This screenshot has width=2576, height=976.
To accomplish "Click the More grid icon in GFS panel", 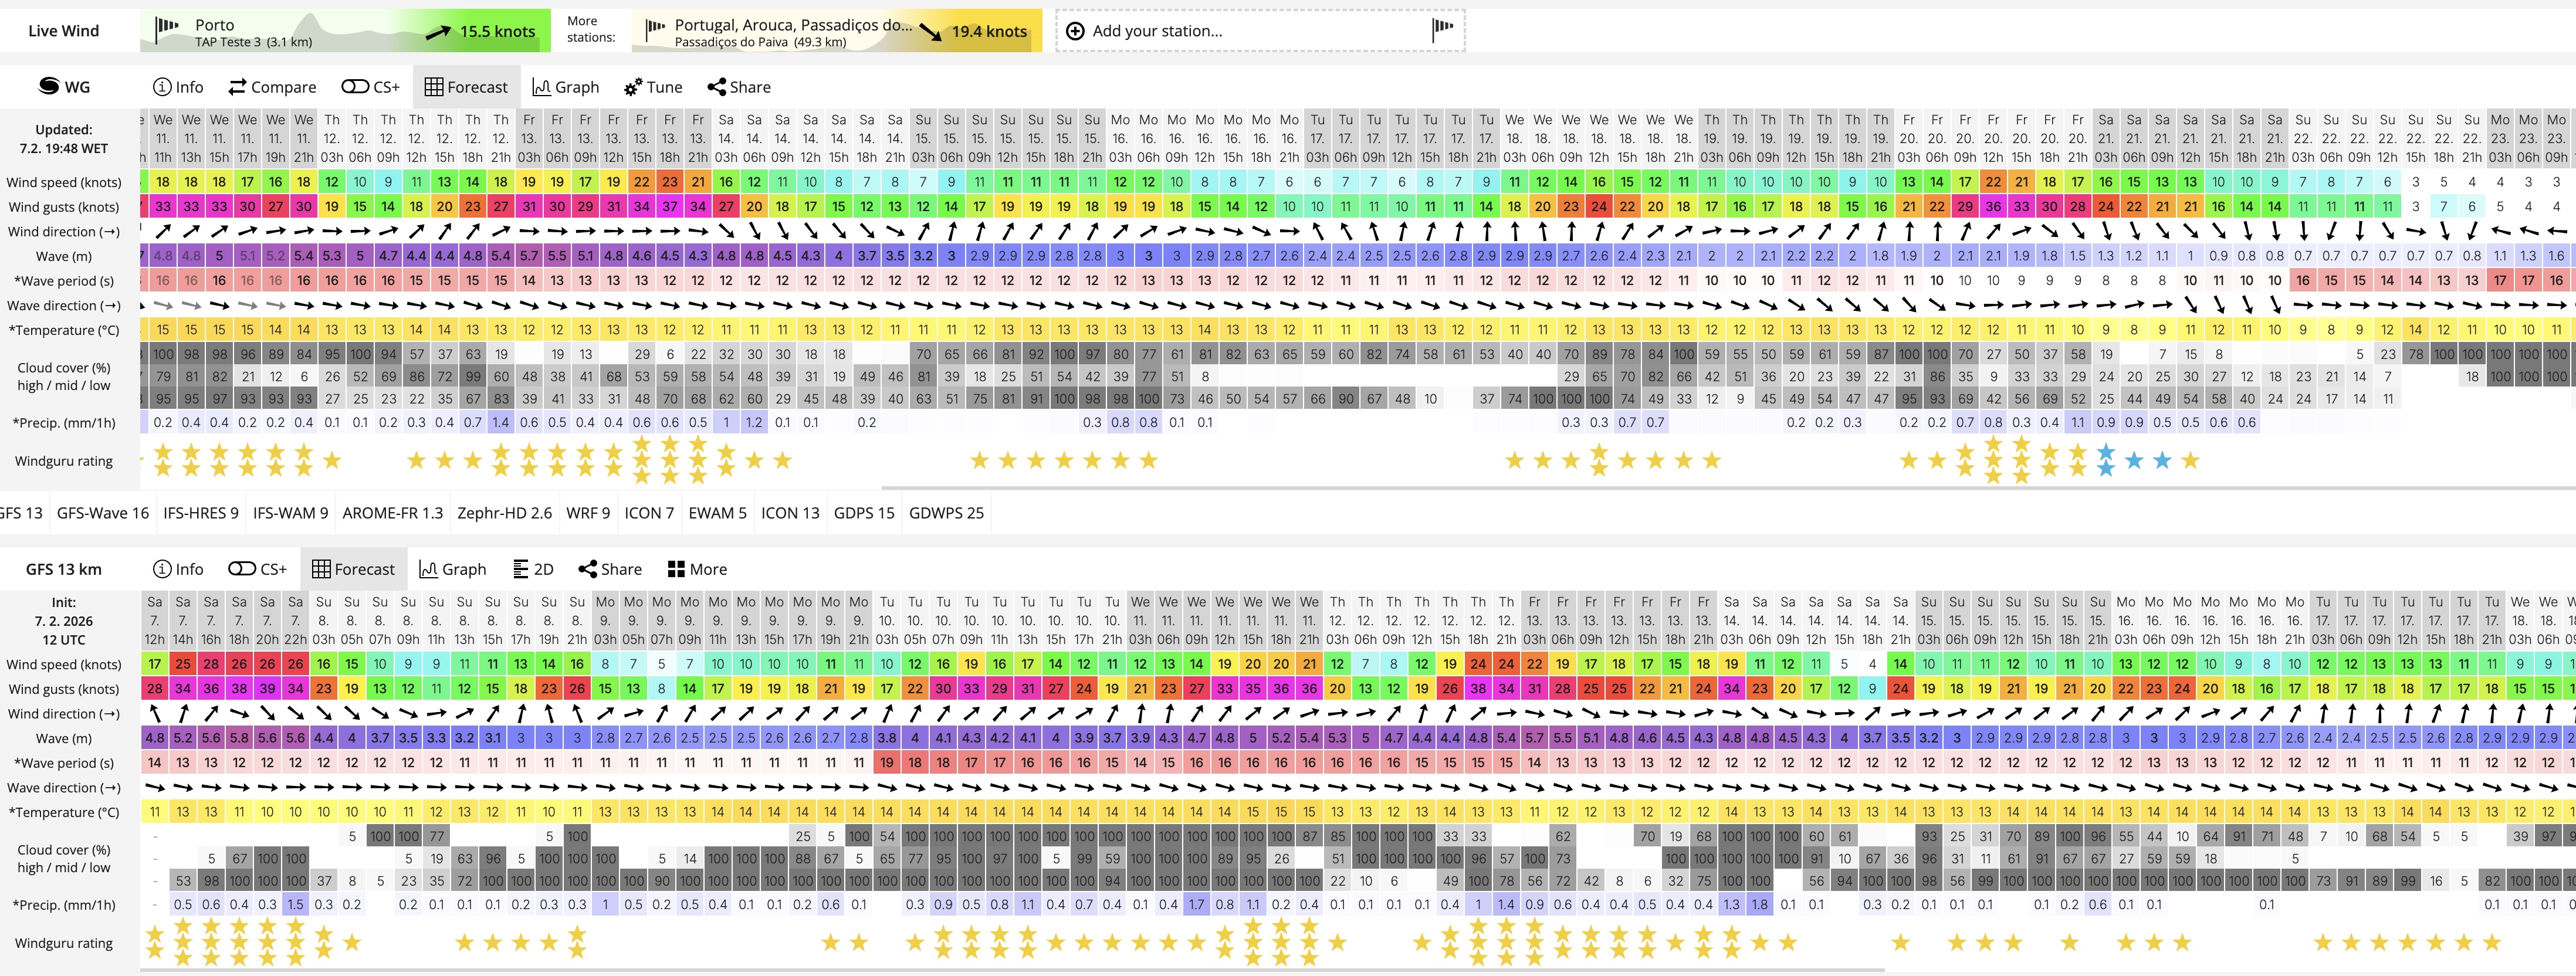I will pos(676,569).
